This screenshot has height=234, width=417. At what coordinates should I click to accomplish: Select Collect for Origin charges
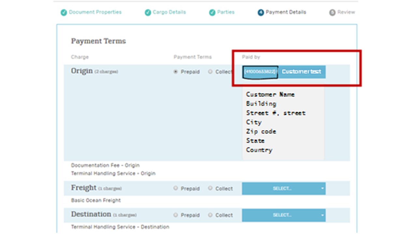pyautogui.click(x=210, y=72)
